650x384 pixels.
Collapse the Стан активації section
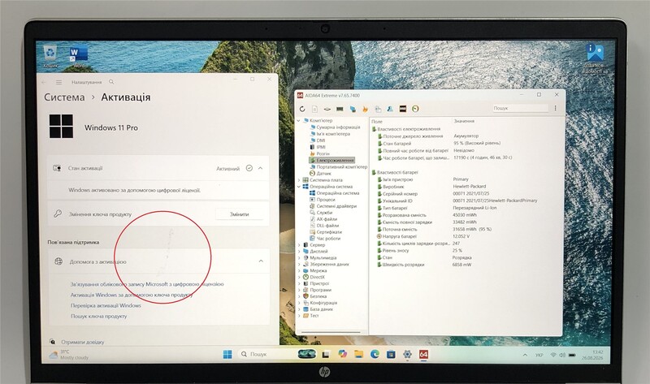click(260, 168)
